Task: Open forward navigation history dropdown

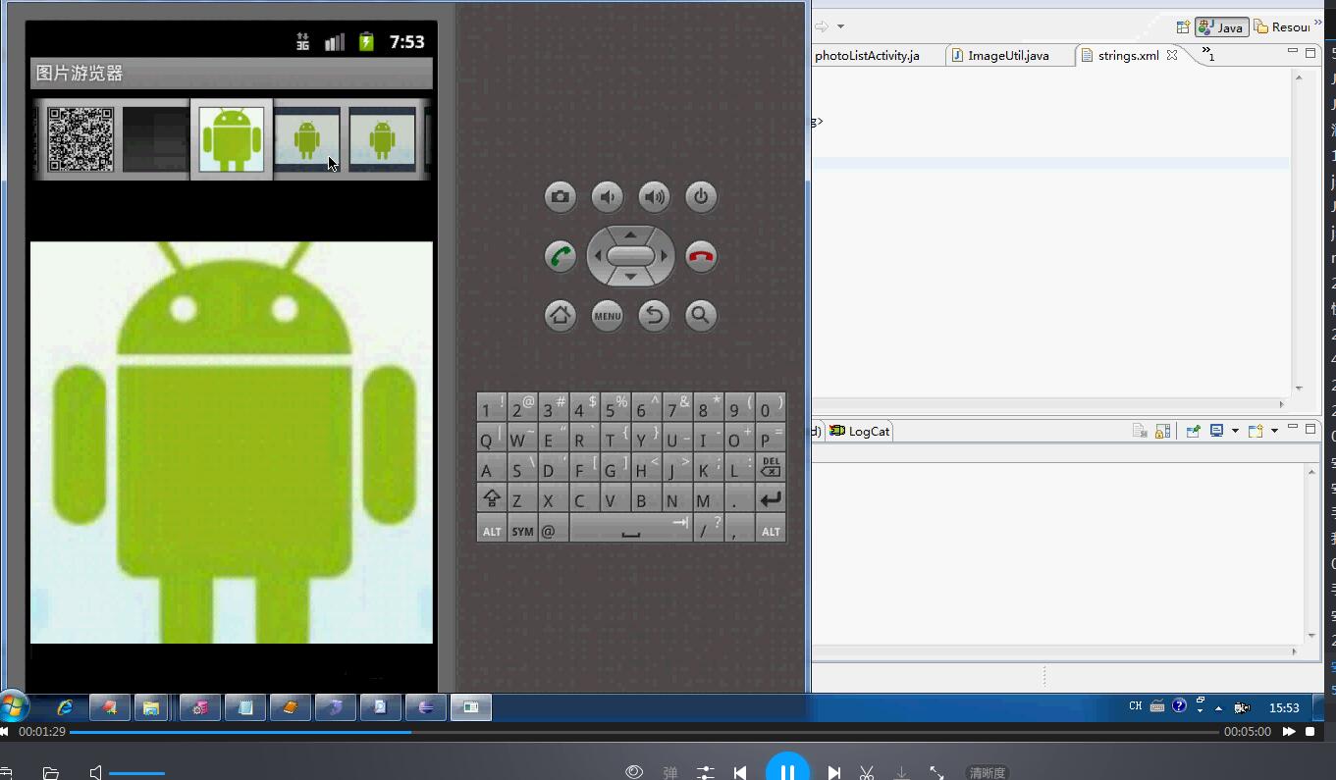Action: pyautogui.click(x=841, y=26)
